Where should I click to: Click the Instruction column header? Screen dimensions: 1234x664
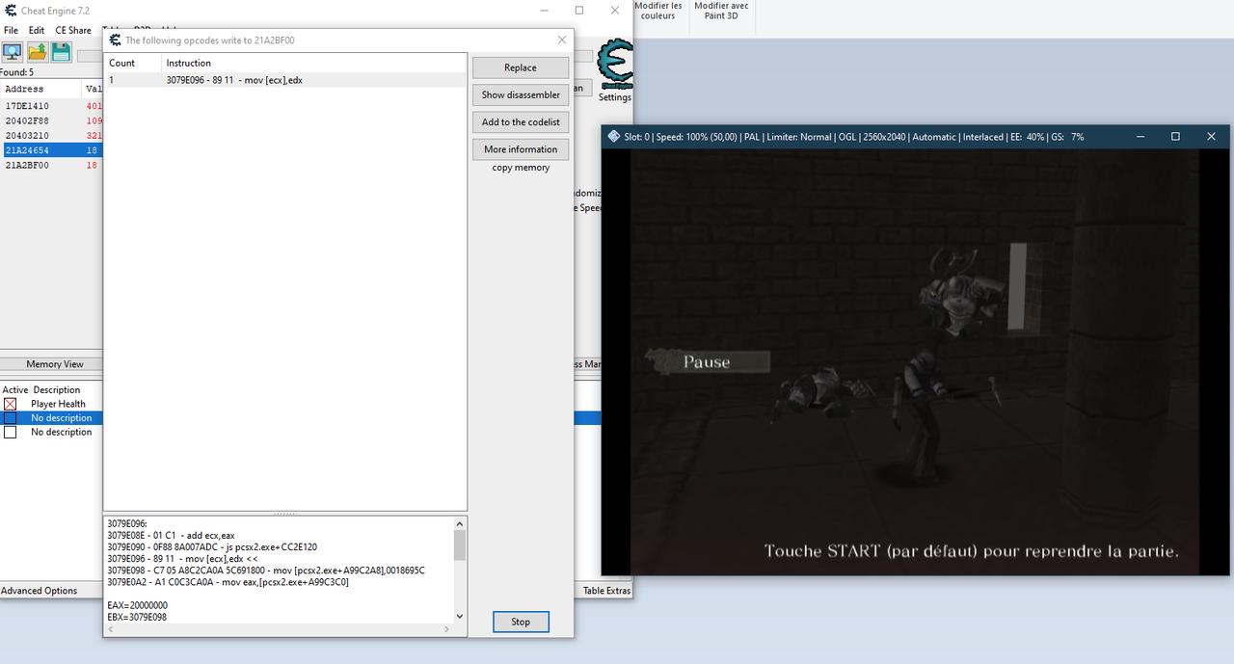click(313, 63)
